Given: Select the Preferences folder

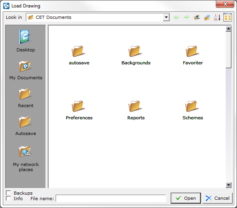Looking at the screenshot, I should (79, 110).
